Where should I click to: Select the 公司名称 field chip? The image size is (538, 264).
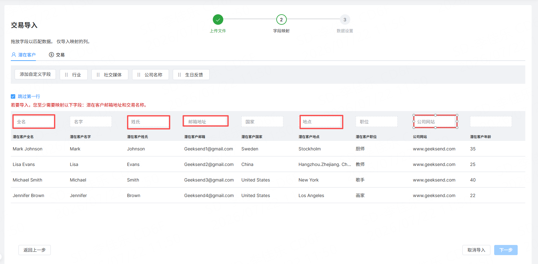coord(151,75)
